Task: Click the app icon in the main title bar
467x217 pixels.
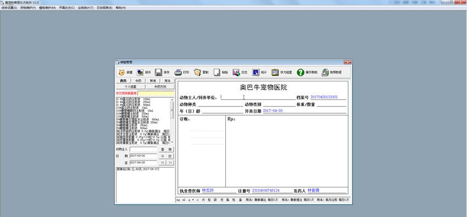Action: [2, 2]
